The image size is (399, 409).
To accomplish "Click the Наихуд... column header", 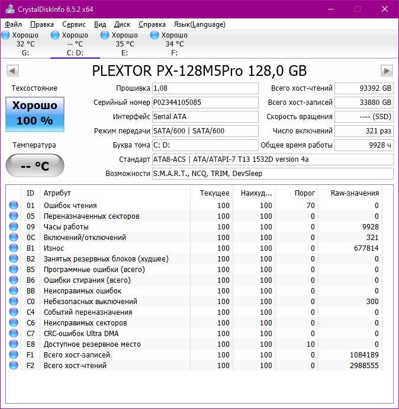I will point(255,193).
